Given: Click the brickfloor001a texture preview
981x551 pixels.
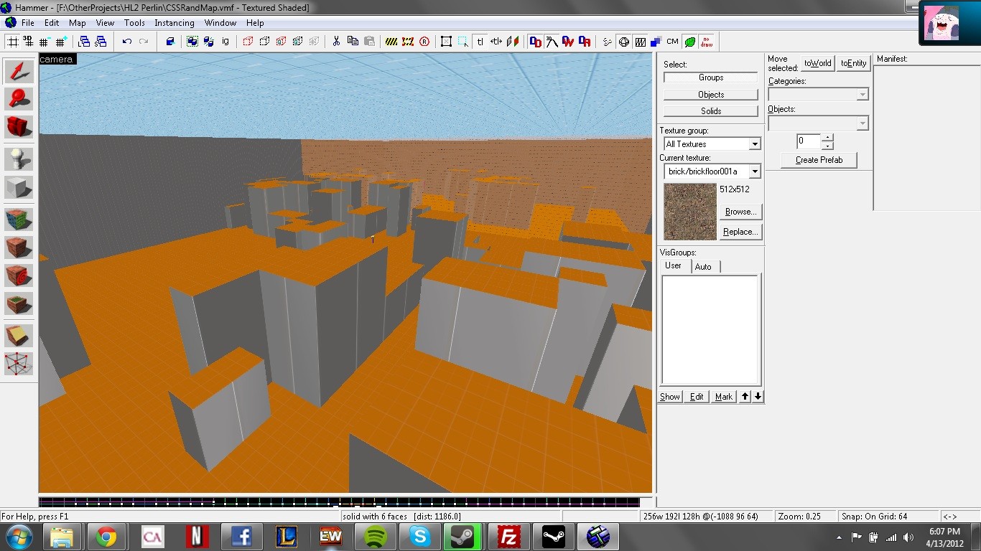Looking at the screenshot, I should (x=690, y=212).
